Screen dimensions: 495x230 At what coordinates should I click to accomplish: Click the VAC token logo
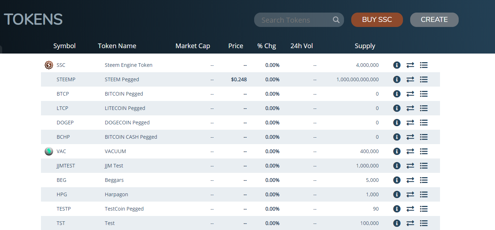(49, 151)
